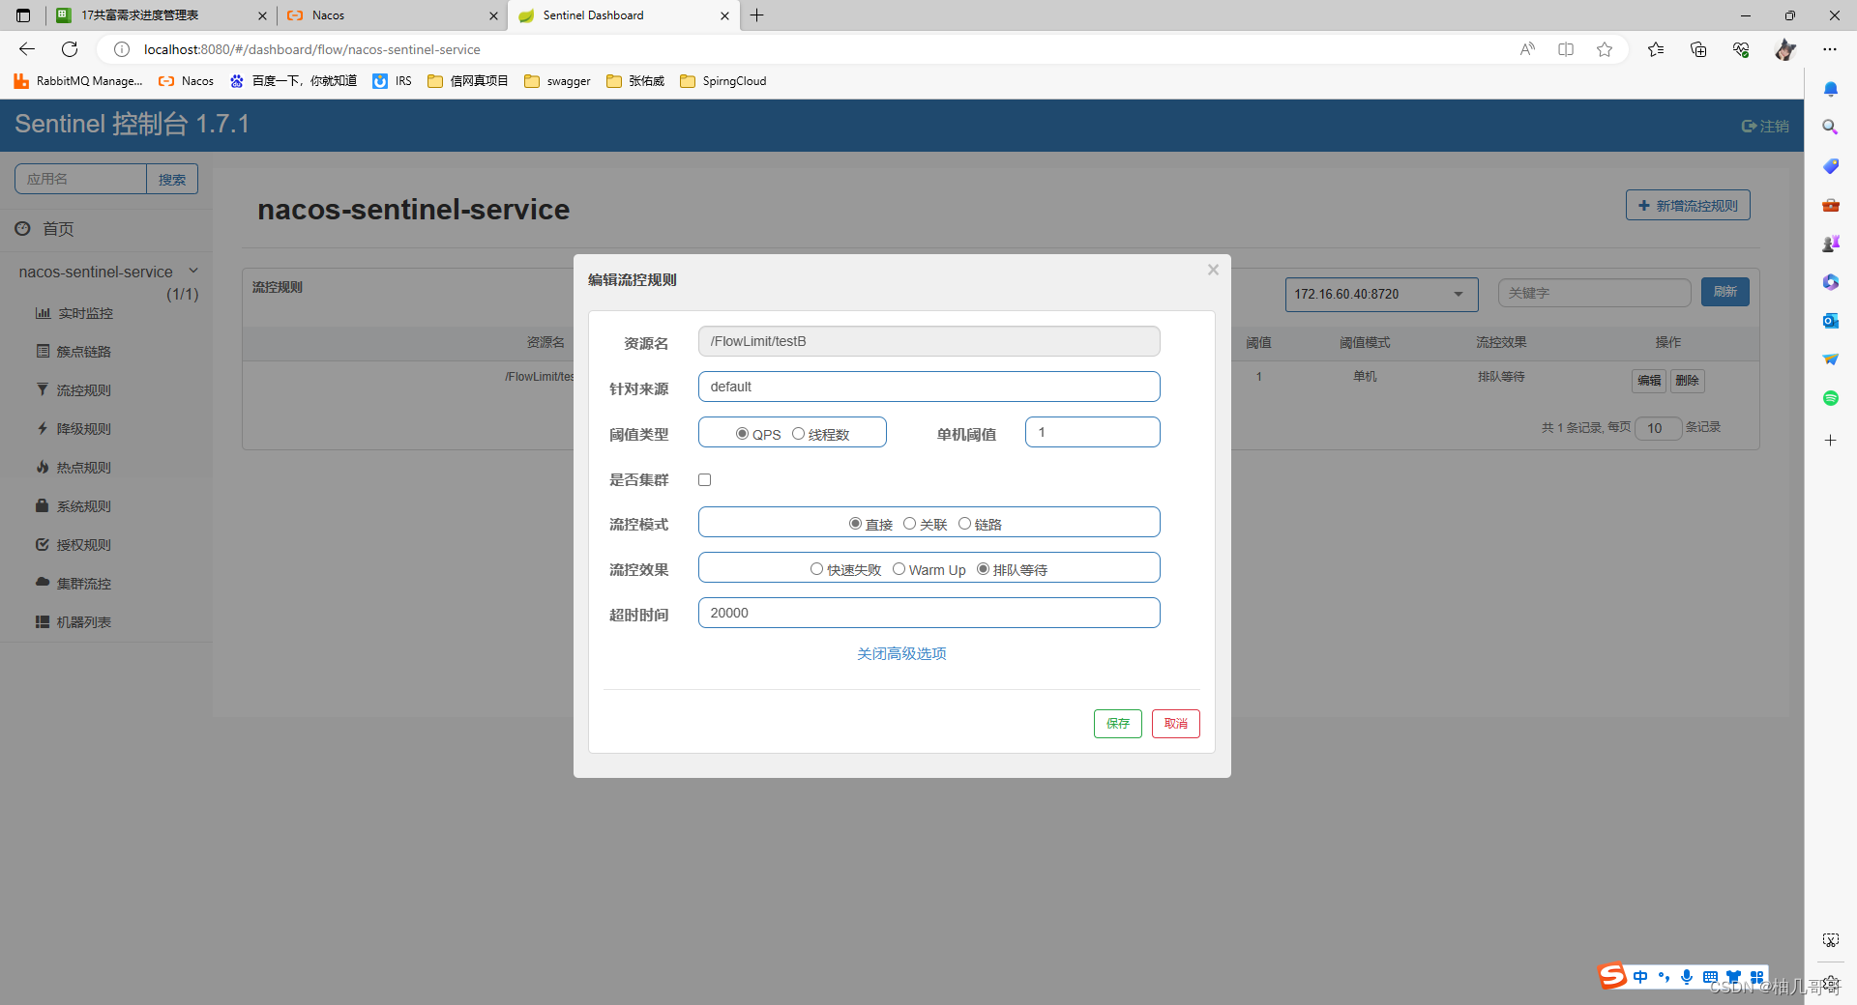The image size is (1857, 1005).
Task: Open split screen view icon
Action: coord(1566,49)
